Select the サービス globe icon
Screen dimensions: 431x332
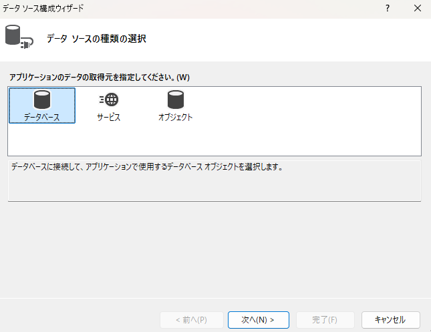pyautogui.click(x=108, y=100)
